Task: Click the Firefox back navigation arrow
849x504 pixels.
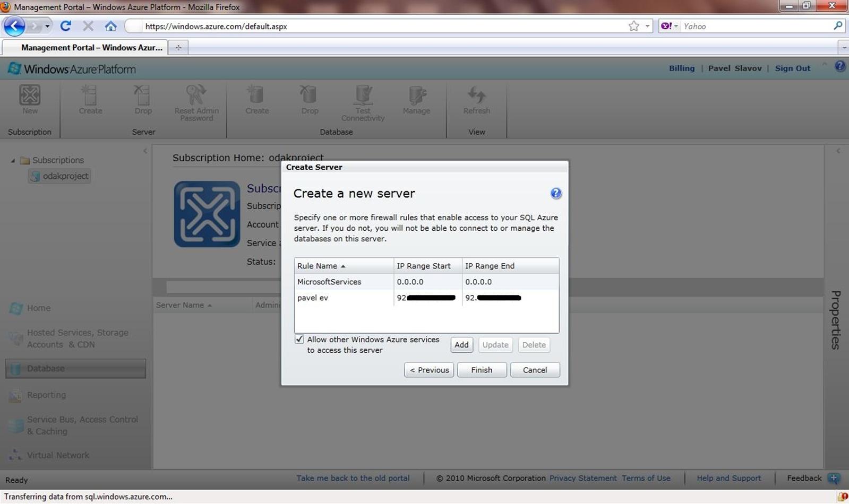Action: click(x=14, y=26)
